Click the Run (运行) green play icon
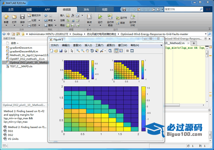 pyautogui.click(x=100, y=16)
